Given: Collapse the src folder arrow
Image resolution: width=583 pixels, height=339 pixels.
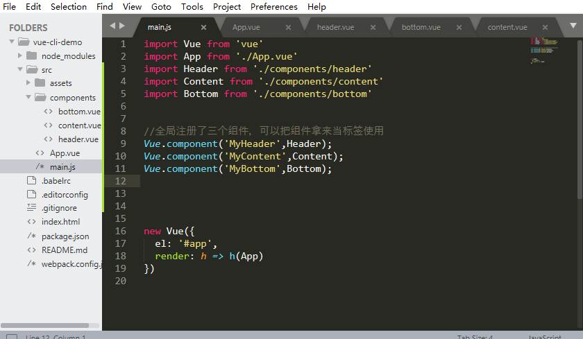Looking at the screenshot, I should [20, 69].
